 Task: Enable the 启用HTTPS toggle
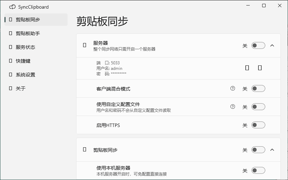(258, 125)
